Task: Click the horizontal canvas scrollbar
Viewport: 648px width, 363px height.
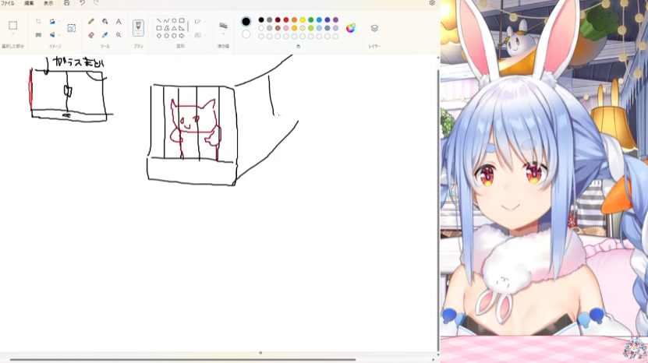Action: (182, 360)
